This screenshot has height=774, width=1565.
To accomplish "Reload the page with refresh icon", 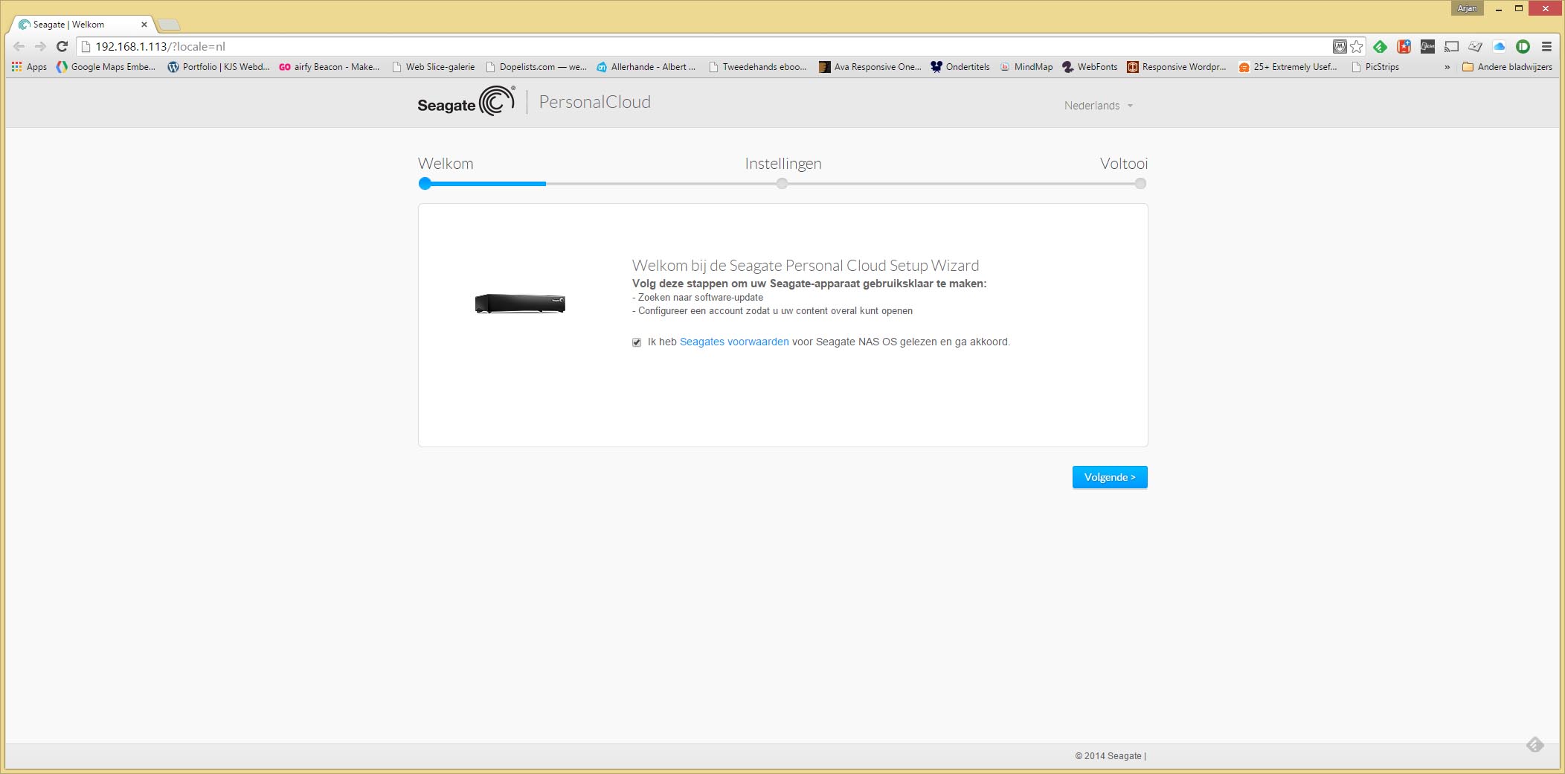I will tap(62, 46).
